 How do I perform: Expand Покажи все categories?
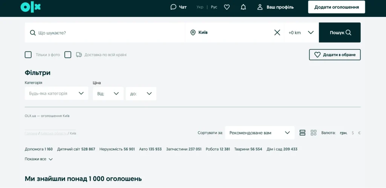click(39, 159)
